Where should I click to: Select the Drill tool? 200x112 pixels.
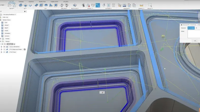point(62,5)
